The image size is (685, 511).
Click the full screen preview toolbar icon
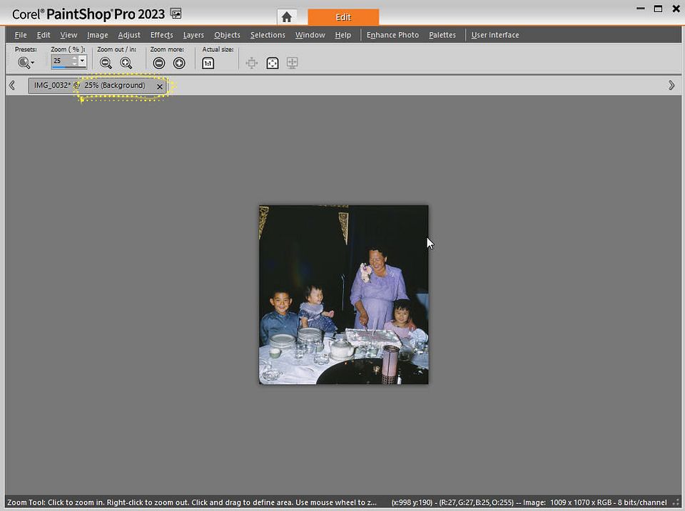273,63
